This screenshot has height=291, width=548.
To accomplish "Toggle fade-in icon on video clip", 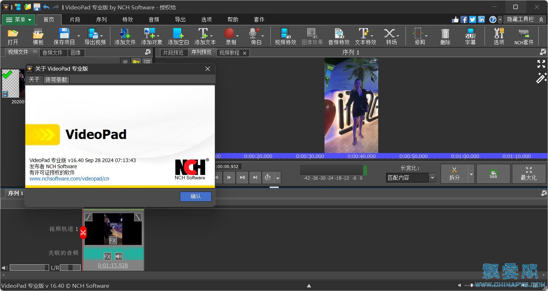I will pos(89,217).
